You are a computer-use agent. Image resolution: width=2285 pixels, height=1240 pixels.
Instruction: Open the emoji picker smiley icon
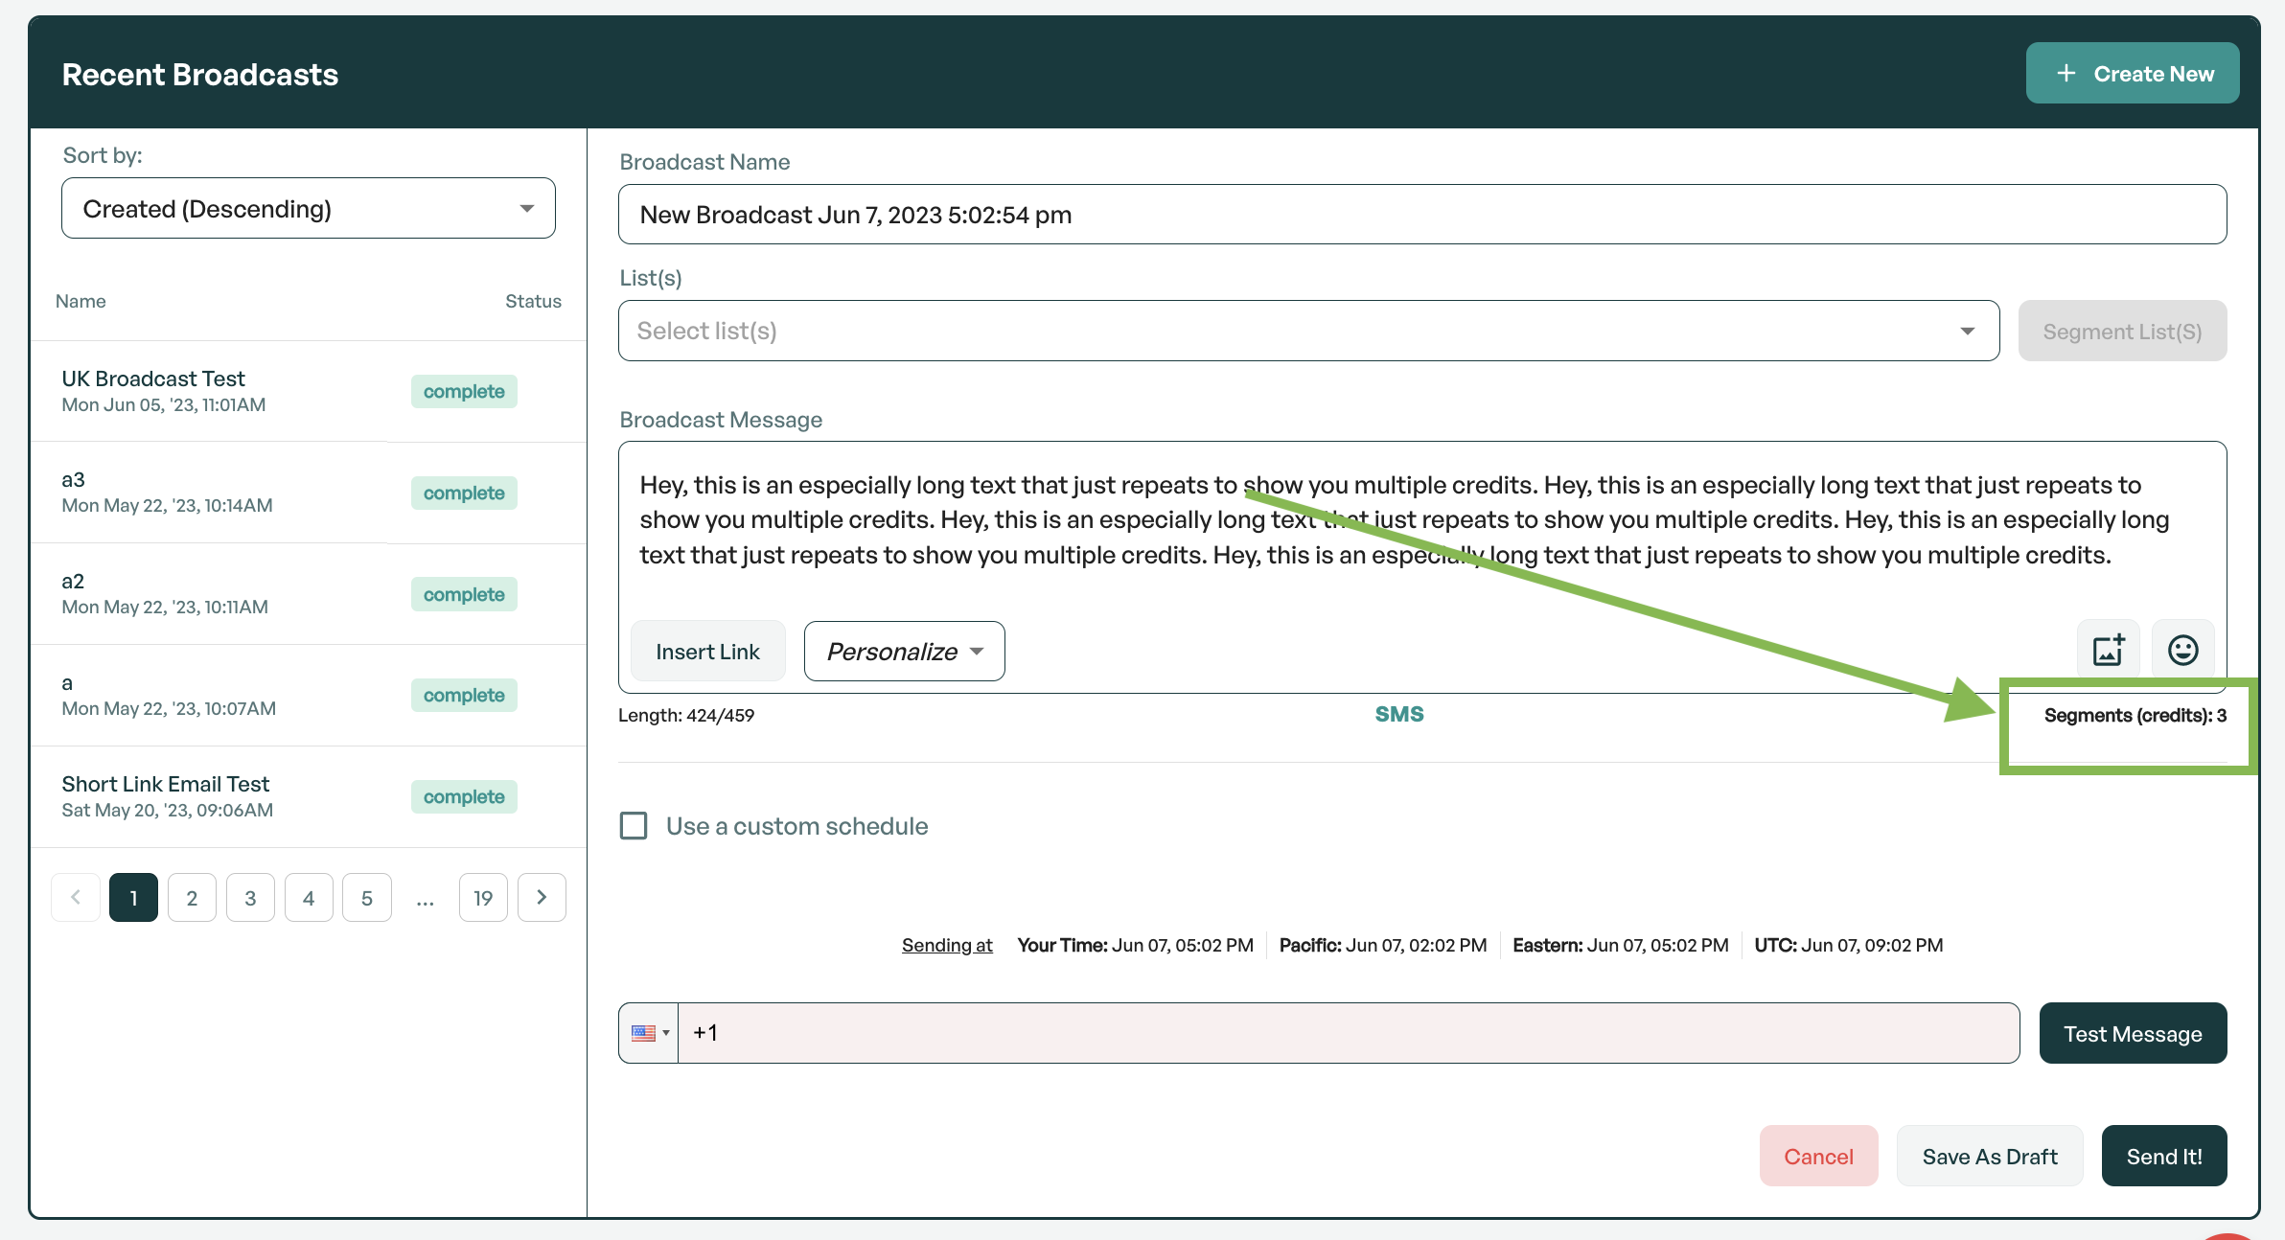pos(2182,651)
